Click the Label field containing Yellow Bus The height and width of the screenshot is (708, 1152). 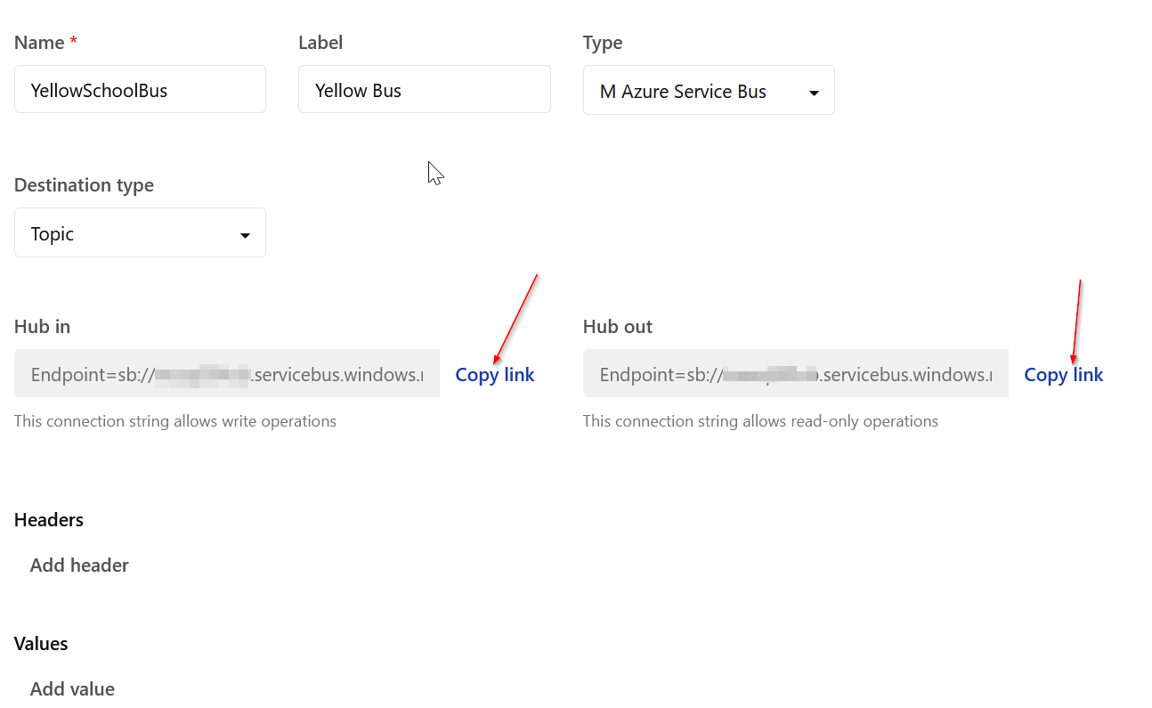coord(424,90)
